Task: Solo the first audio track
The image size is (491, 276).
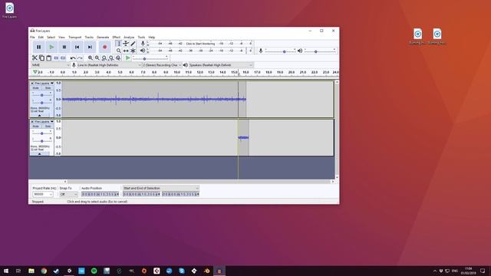Action: pos(48,88)
